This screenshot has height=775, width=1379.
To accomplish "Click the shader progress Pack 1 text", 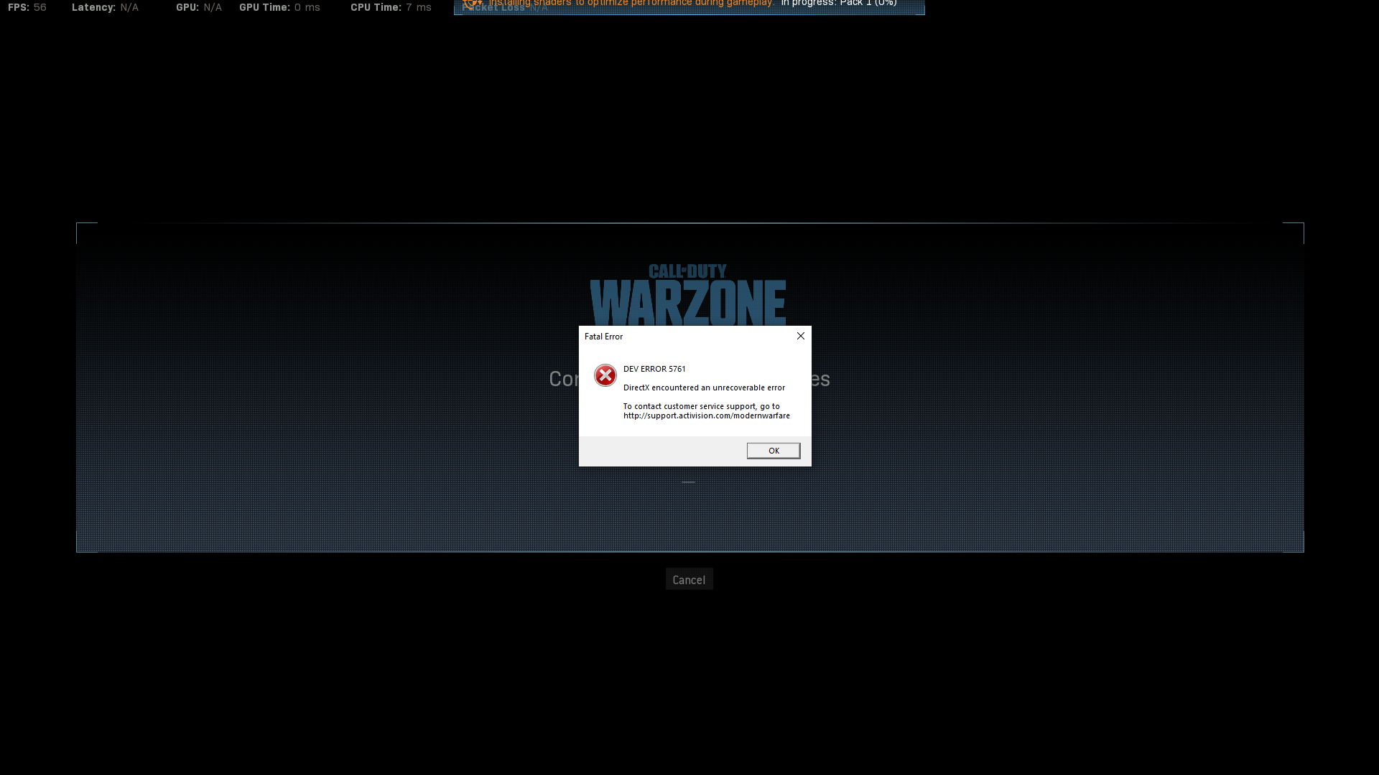I will tap(839, 4).
